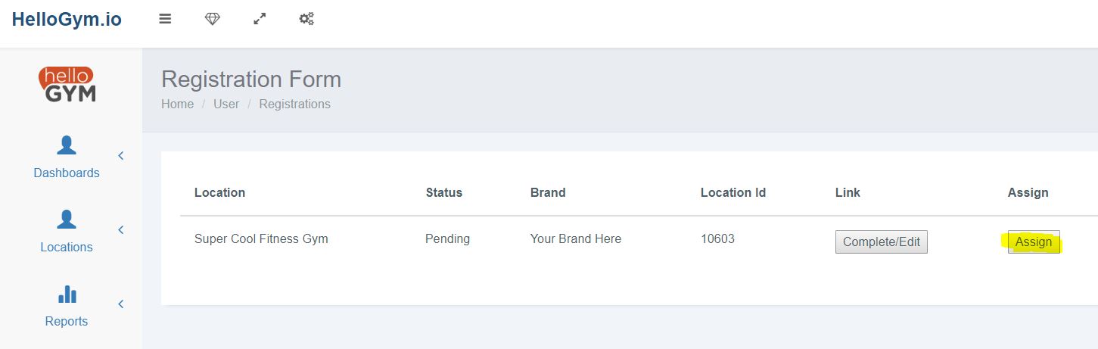
Task: Click the fullscreen expand arrows icon
Action: [x=260, y=19]
